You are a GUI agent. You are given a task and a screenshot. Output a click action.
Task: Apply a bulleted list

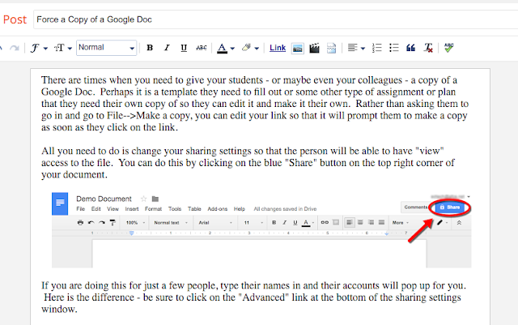394,48
